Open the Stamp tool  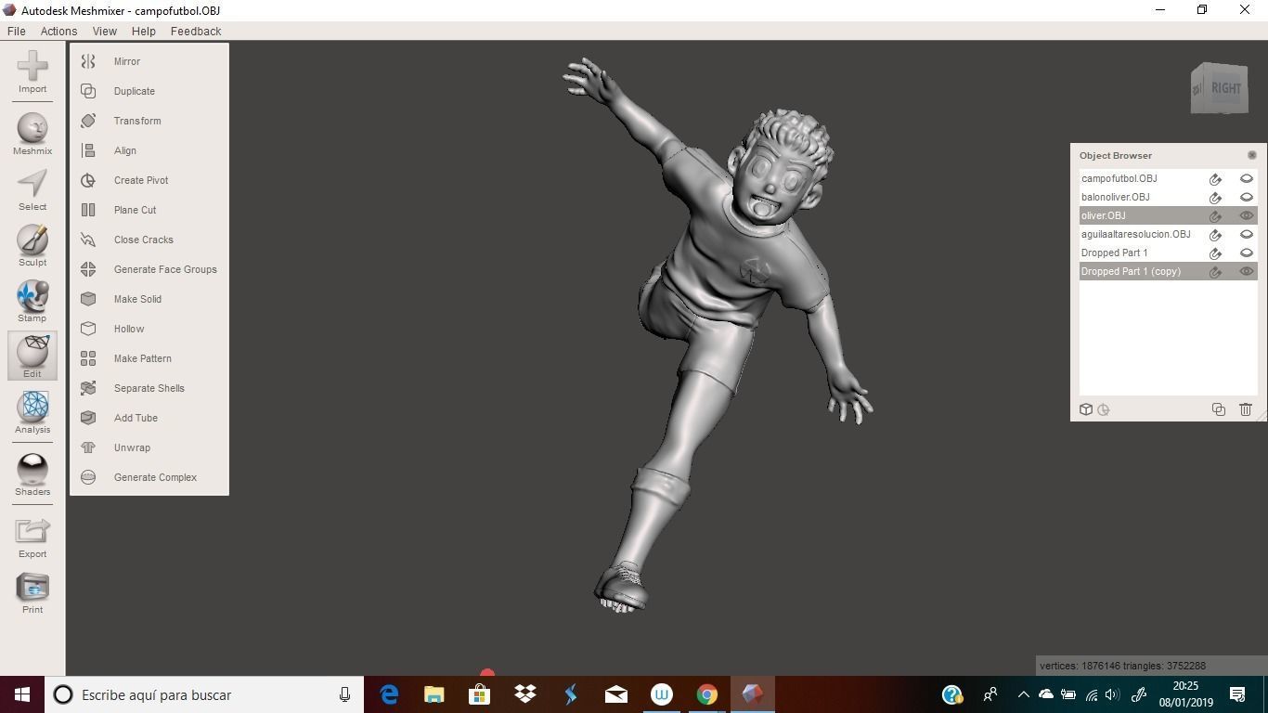click(x=32, y=302)
